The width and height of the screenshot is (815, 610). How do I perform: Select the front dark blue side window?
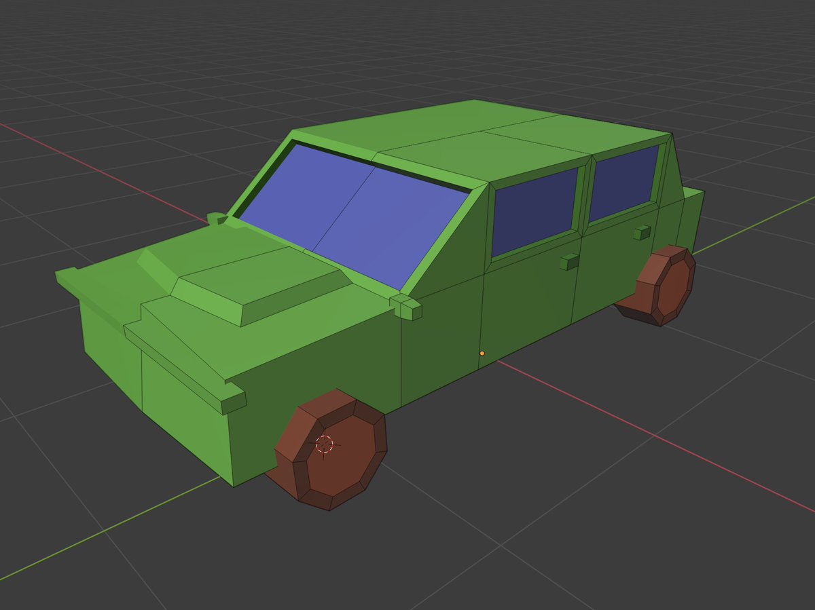(x=535, y=212)
